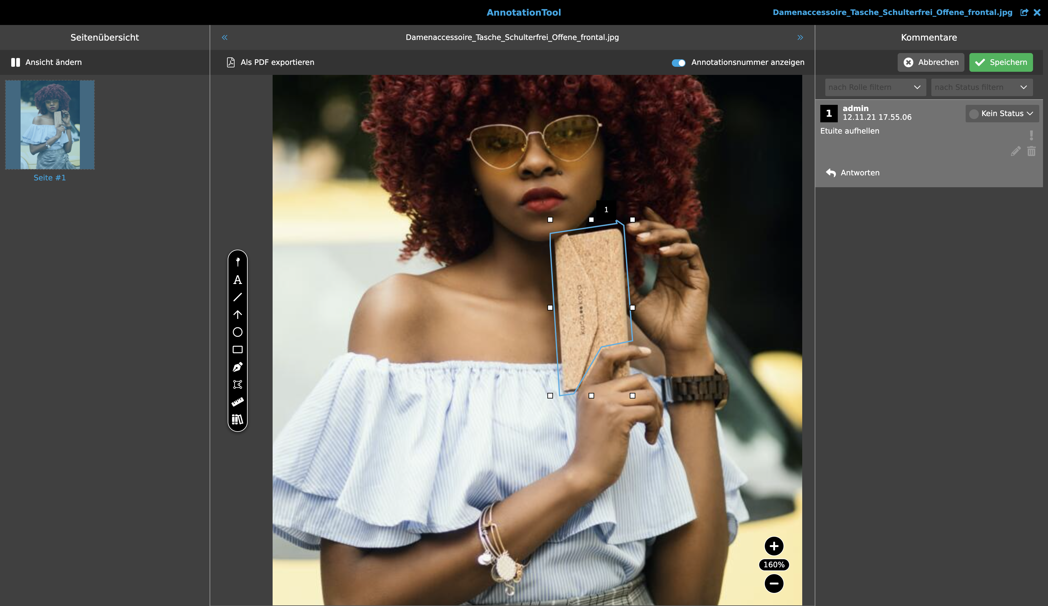Select the ruler measurement tool
Screen dimensions: 1048x606
coord(237,402)
